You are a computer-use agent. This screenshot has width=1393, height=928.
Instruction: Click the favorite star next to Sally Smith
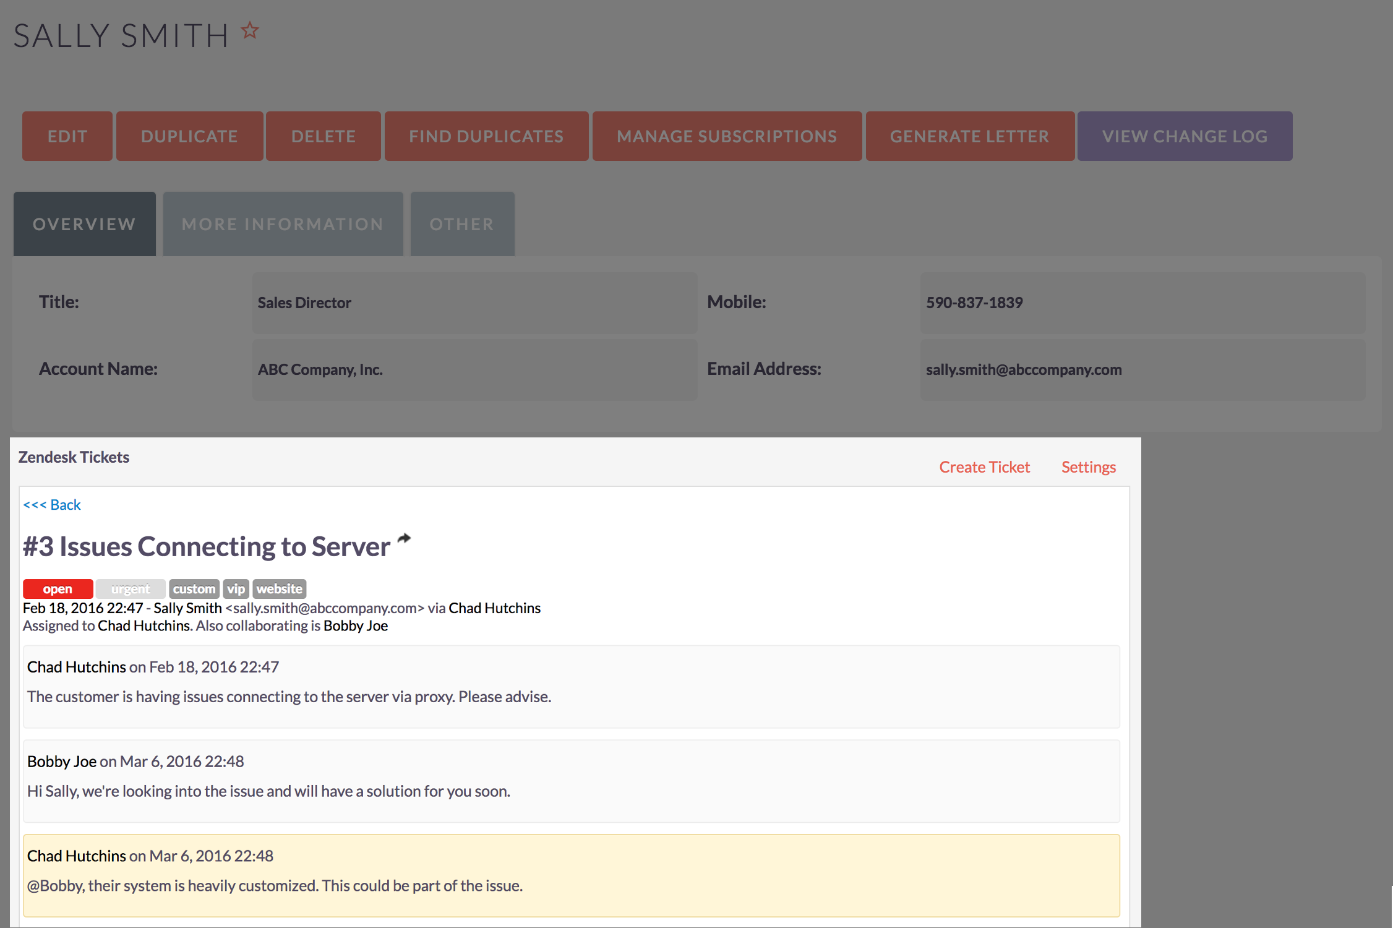click(250, 30)
